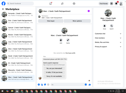Image resolution: width=126 pixels, height=93 pixels.
Task: Open Alice's apartment conversation
Action: (18, 50)
